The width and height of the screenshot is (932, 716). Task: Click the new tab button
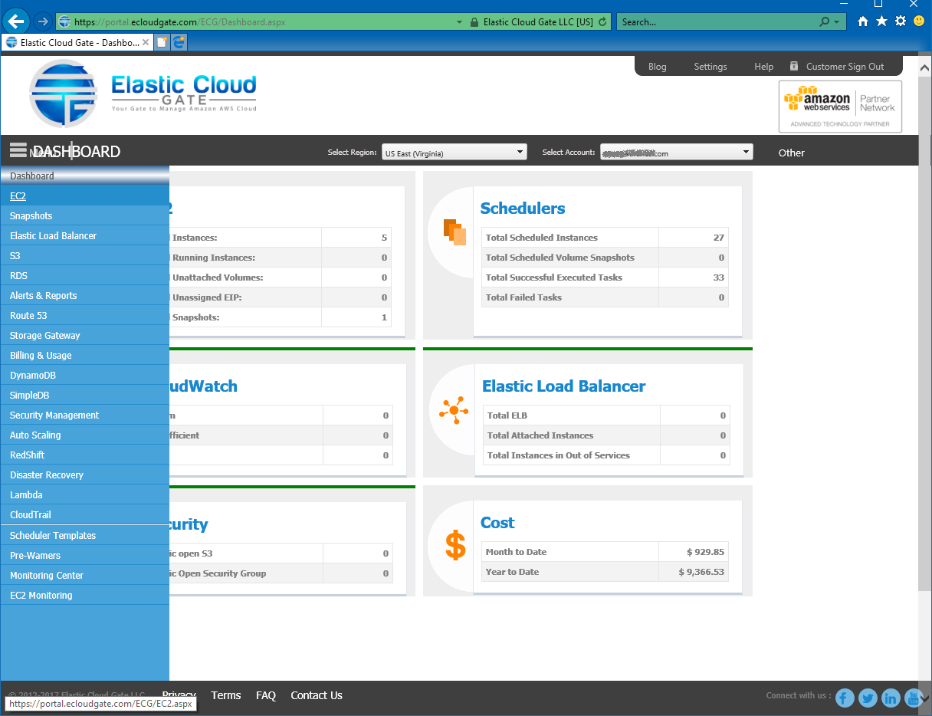click(x=162, y=43)
